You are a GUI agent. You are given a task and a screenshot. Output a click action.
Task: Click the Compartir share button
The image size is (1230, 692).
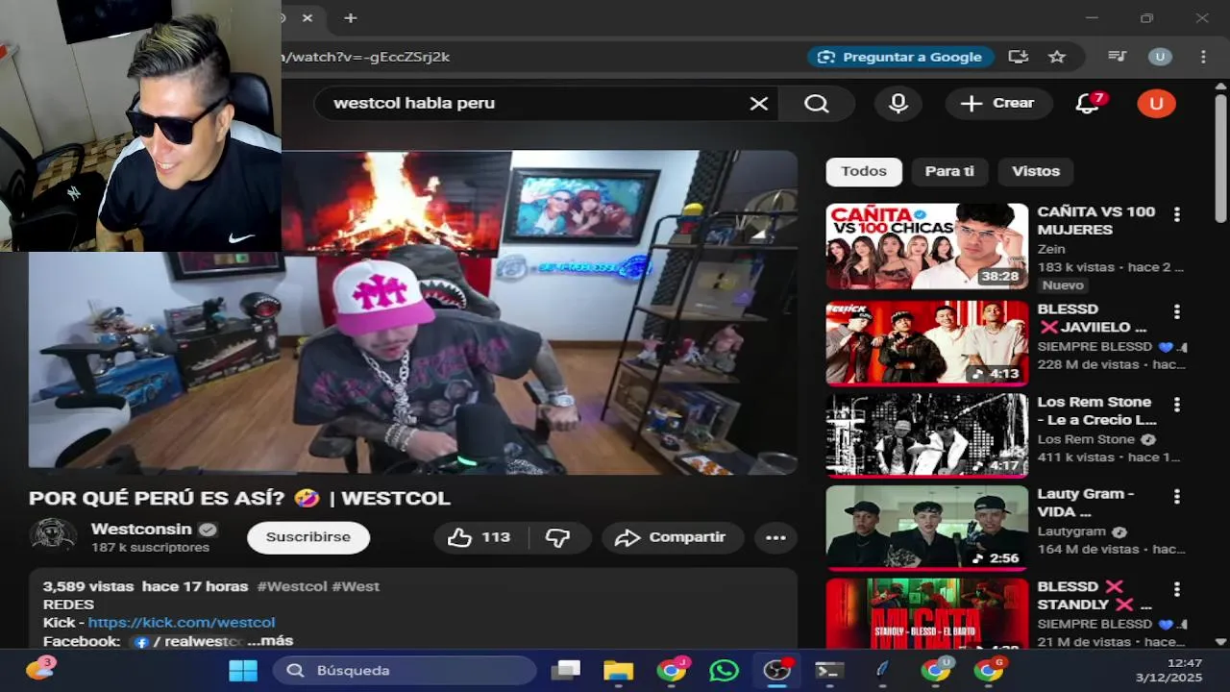point(671,537)
